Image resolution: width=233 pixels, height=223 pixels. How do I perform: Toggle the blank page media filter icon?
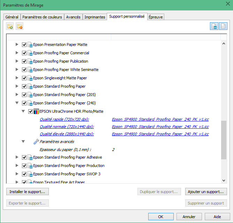[223, 26]
